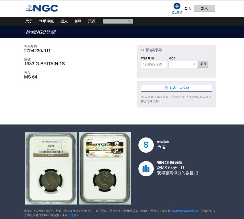This screenshot has width=244, height=219.
Task: Open the 提交 menu
Action: coord(64,21)
